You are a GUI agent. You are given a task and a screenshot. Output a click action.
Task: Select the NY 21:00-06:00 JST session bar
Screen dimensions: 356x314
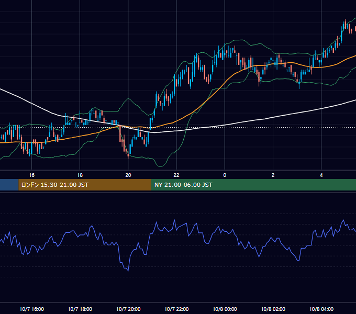coord(253,185)
